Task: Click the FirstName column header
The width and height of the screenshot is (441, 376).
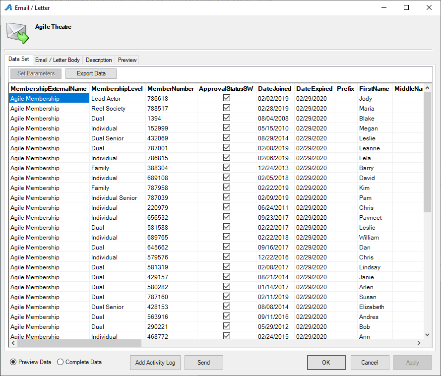Action: [x=375, y=89]
